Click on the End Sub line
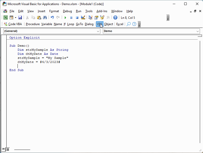 pyautogui.click(x=17, y=70)
